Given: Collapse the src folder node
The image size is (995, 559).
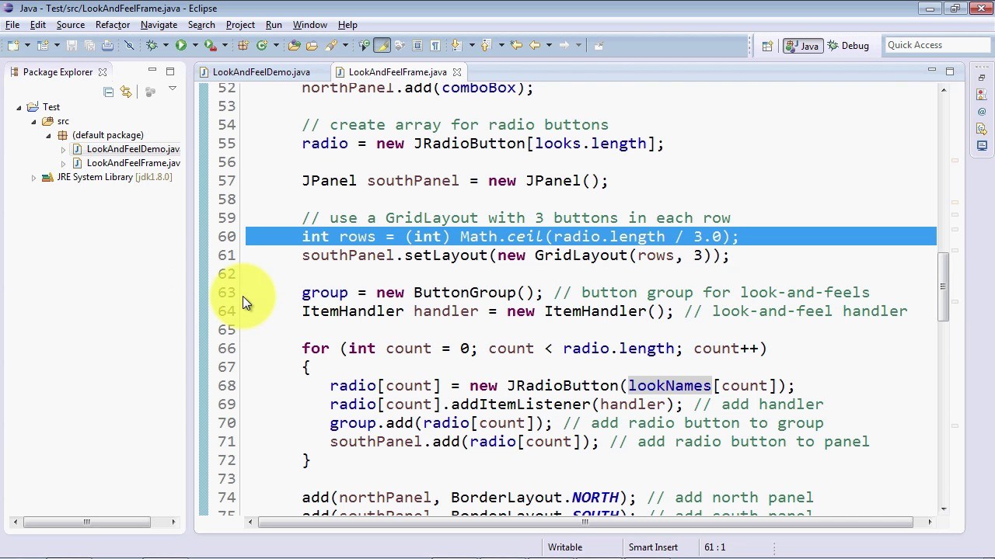Looking at the screenshot, I should tap(33, 121).
